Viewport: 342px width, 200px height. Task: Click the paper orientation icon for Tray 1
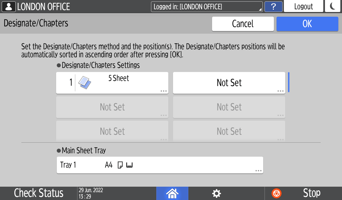point(120,165)
